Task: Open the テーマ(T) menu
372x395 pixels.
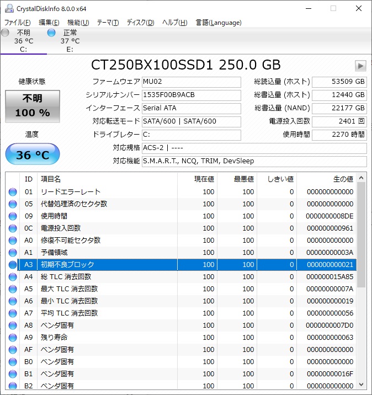Action: pos(108,23)
